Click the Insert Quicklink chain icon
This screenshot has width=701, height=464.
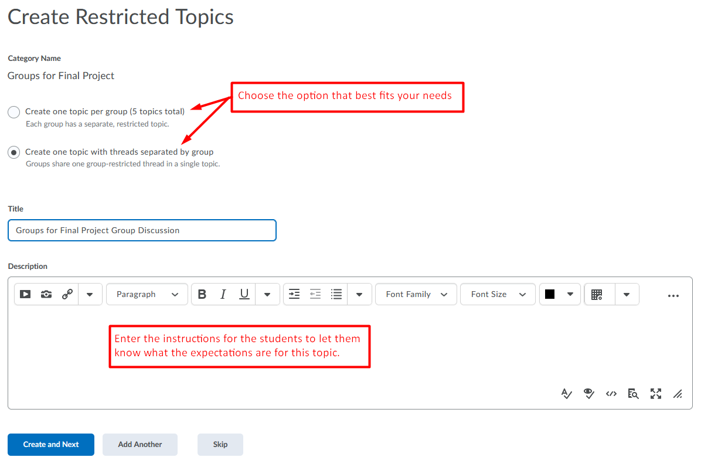pyautogui.click(x=67, y=295)
